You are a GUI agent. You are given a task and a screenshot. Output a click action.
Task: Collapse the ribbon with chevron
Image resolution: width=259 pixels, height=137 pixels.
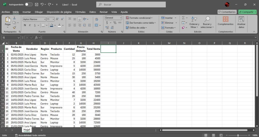click(x=254, y=31)
